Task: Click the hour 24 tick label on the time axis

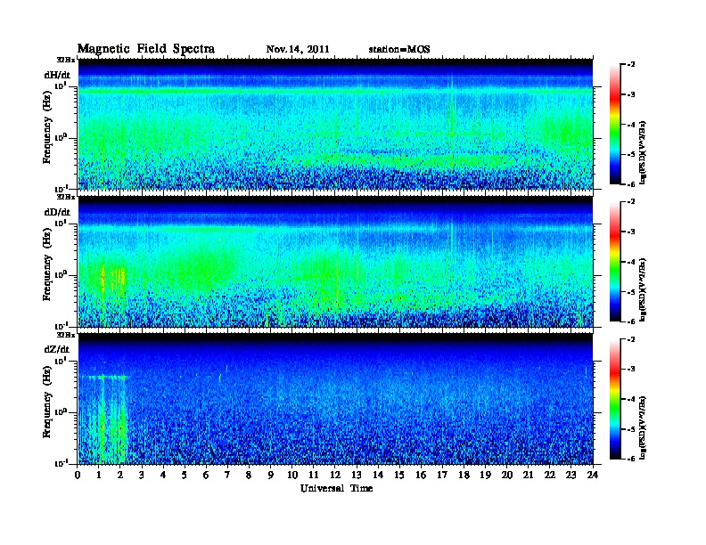Action: pyautogui.click(x=593, y=476)
